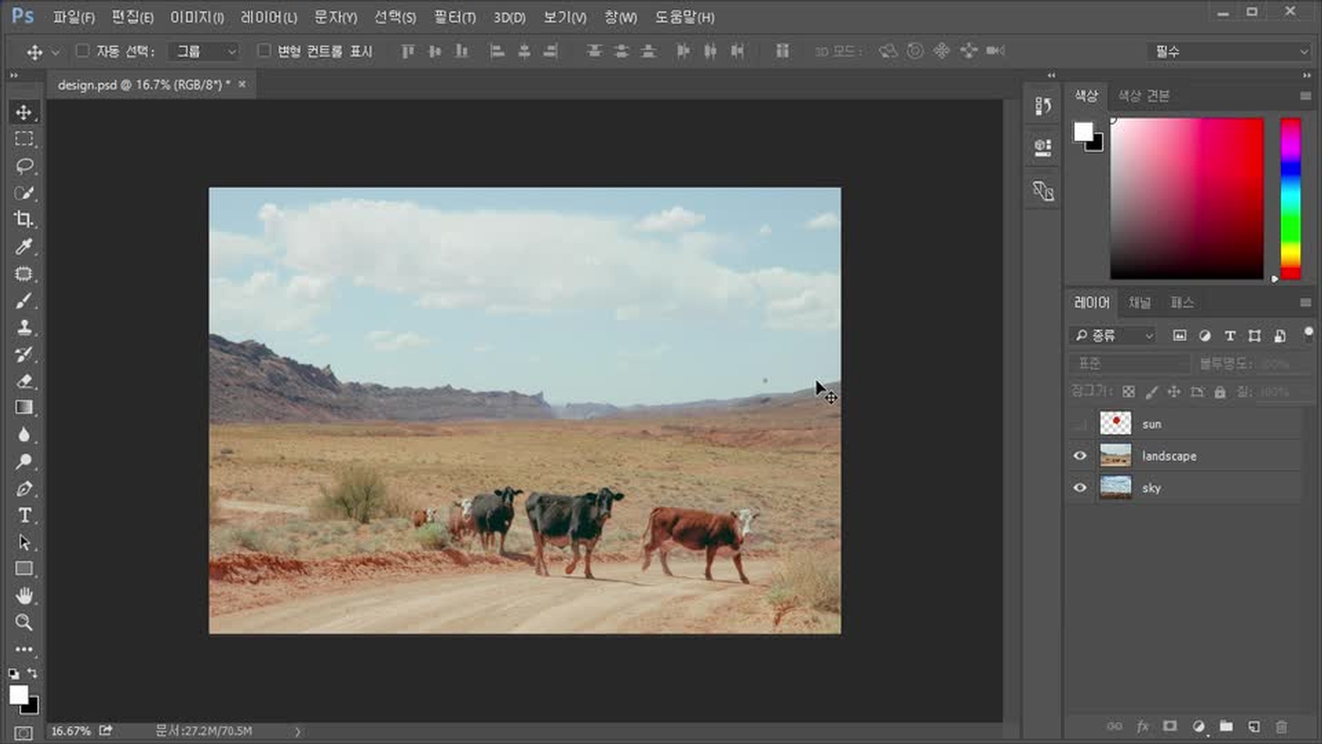Show the sun layer
1322x744 pixels.
[x=1080, y=424]
